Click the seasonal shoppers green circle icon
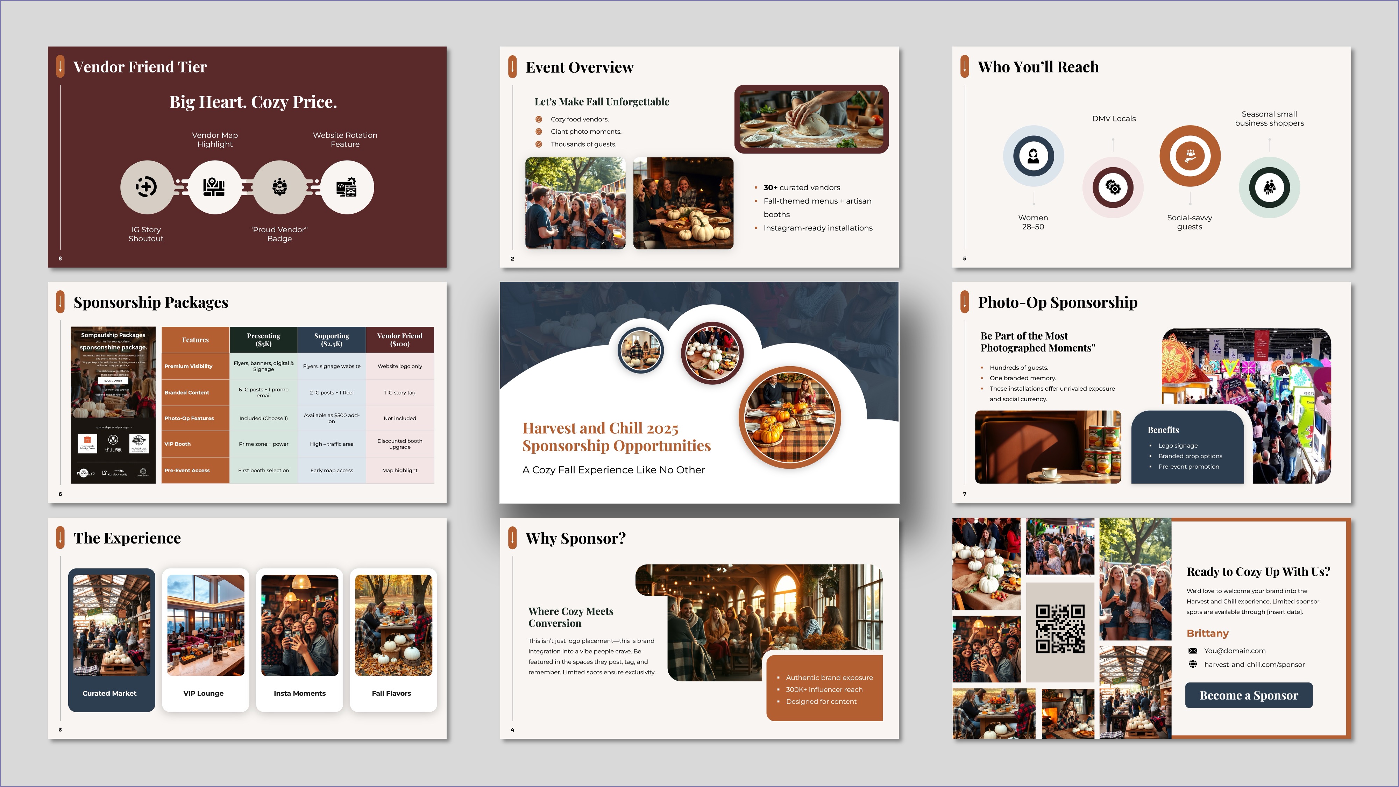1399x787 pixels. tap(1269, 188)
